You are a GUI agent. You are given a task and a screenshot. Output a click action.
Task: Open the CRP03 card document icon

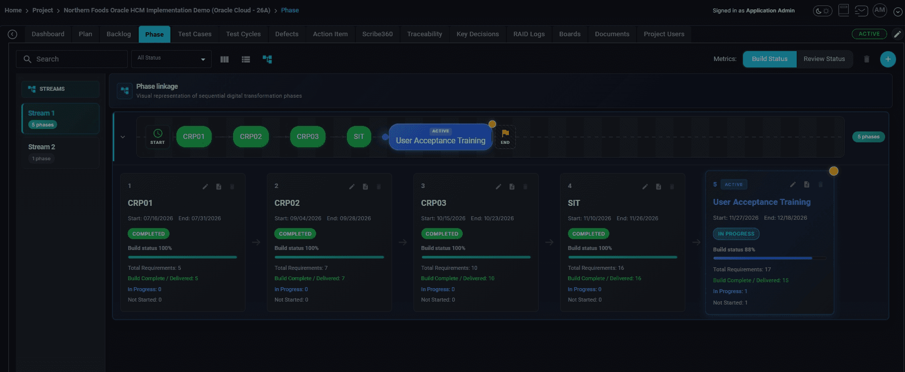click(512, 186)
